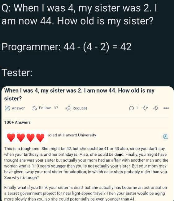174x201 pixels.
Task: Click the Answer button label
Action: click(x=18, y=108)
